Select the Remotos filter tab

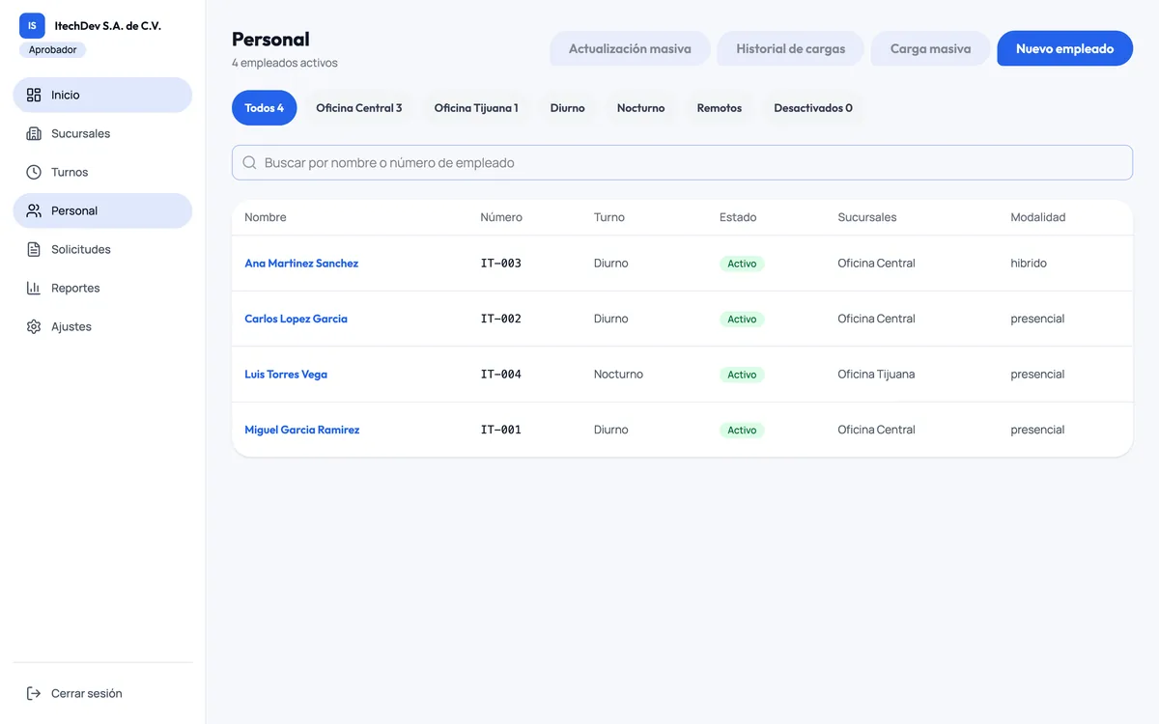tap(720, 108)
